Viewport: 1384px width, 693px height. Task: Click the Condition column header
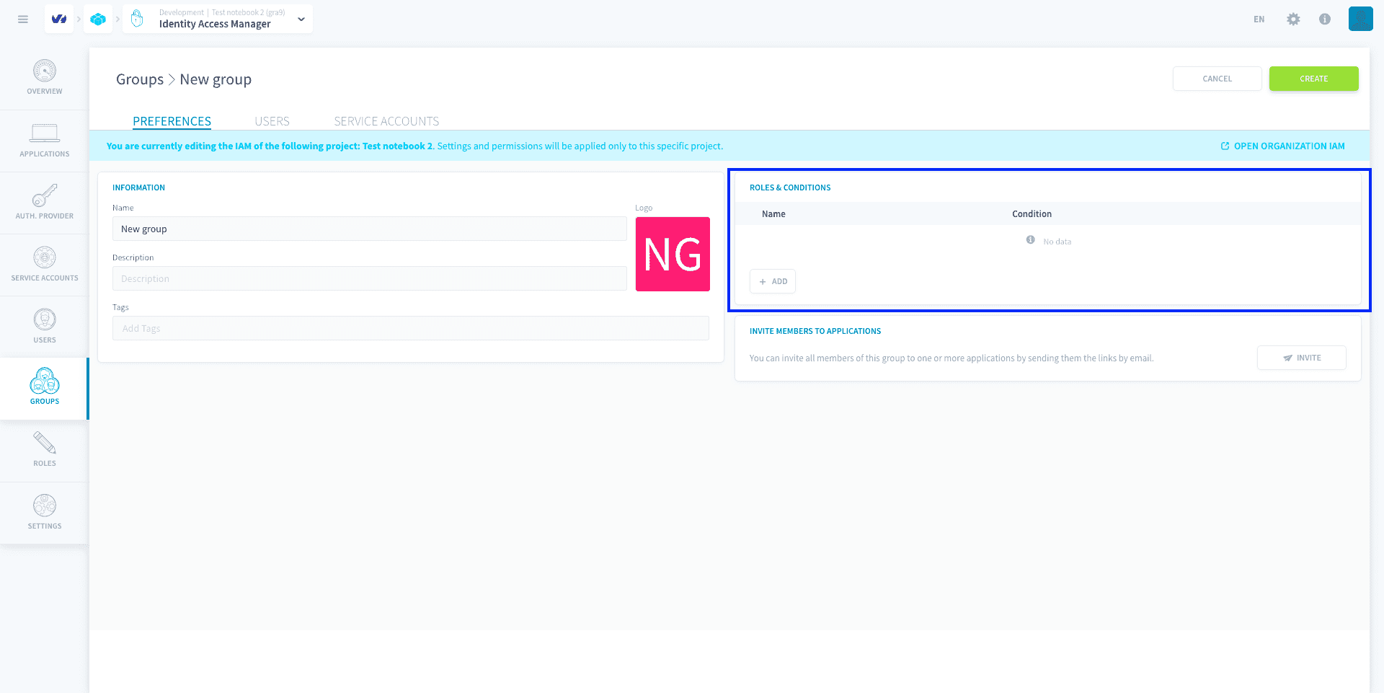[x=1032, y=214]
